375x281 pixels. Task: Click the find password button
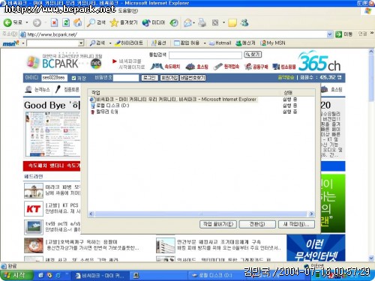[x=193, y=78]
